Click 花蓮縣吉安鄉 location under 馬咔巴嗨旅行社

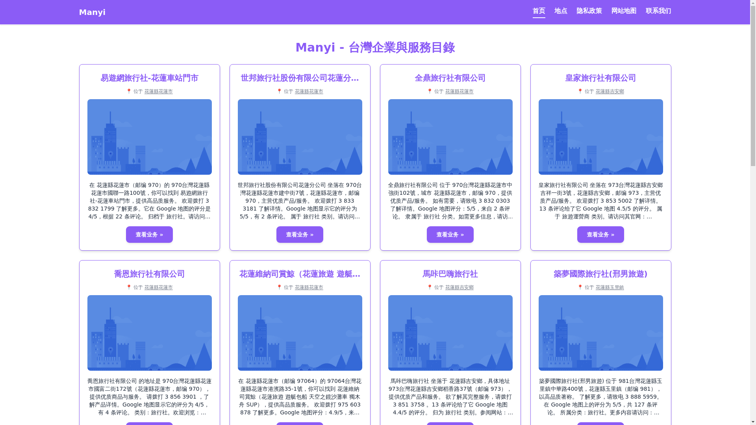pyautogui.click(x=459, y=287)
